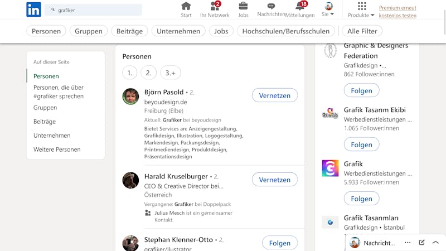Open the LinkedIn home logo
Screen dimensions: 446x251
[x=33, y=9]
